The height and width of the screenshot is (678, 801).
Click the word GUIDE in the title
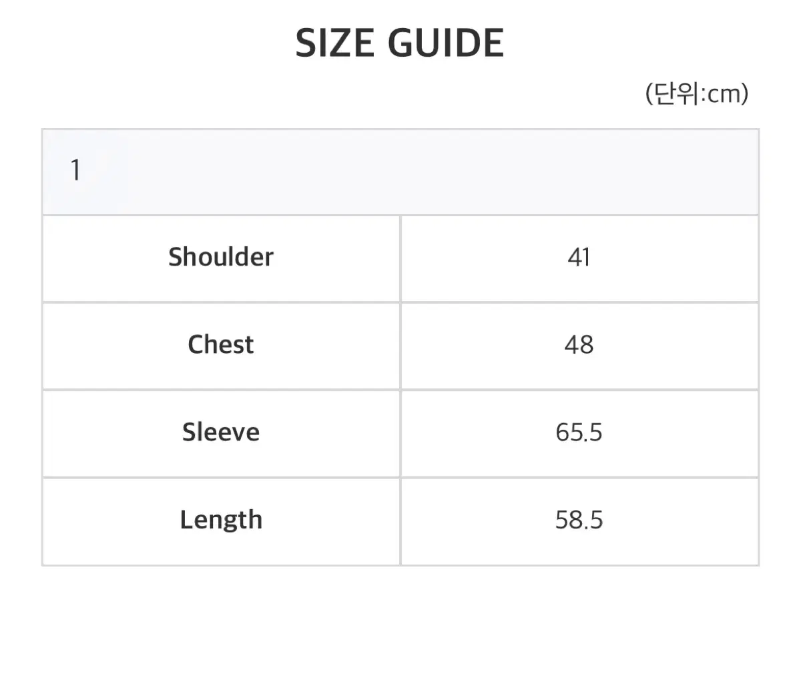click(x=445, y=43)
